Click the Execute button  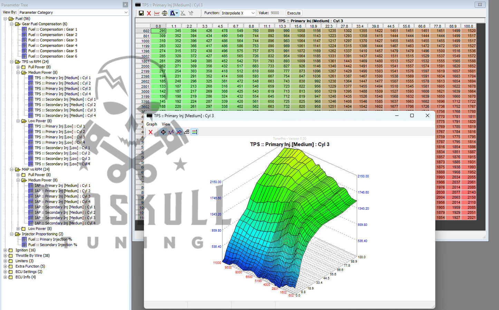[x=294, y=13]
